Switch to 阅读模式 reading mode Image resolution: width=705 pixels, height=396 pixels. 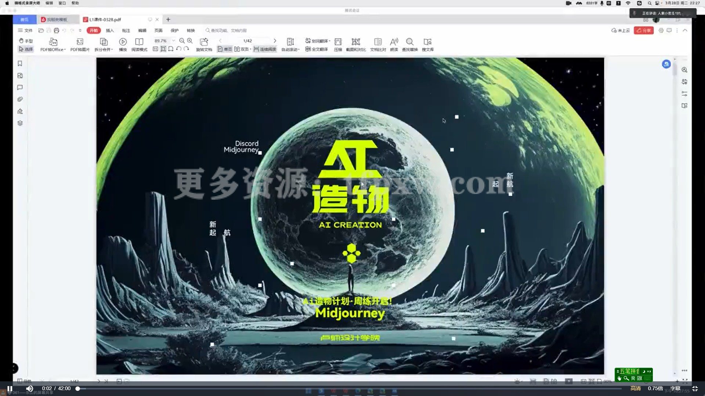[x=139, y=45]
